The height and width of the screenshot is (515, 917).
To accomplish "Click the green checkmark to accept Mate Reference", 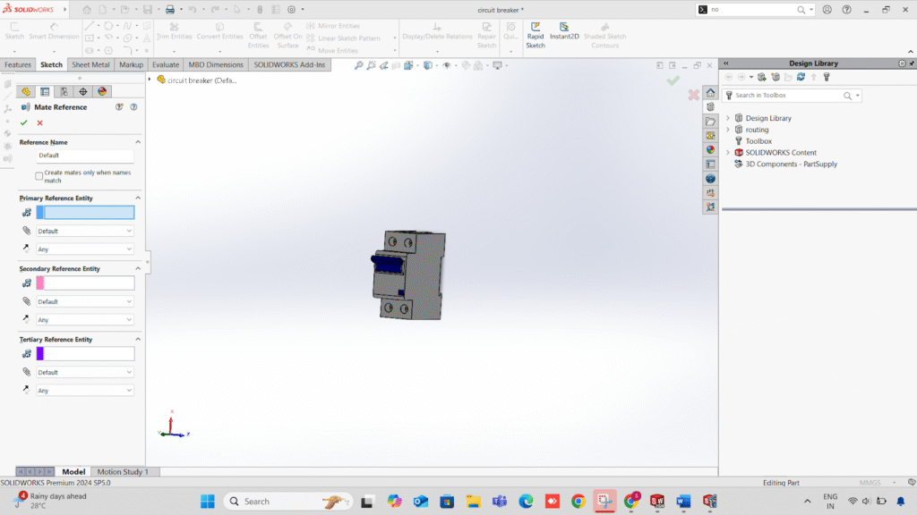I will click(x=24, y=122).
